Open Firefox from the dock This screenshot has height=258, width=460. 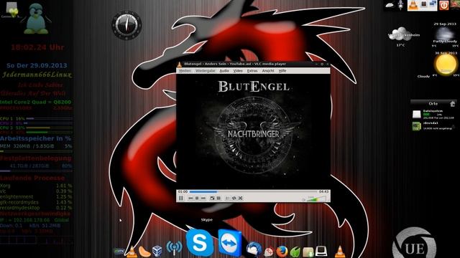[282, 252]
